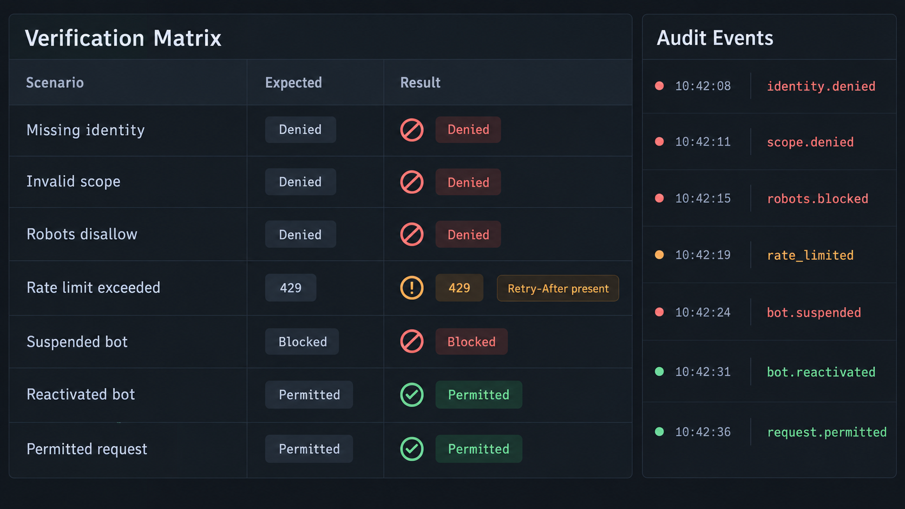Click the Result column header
Image resolution: width=905 pixels, height=509 pixels.
[x=420, y=83]
